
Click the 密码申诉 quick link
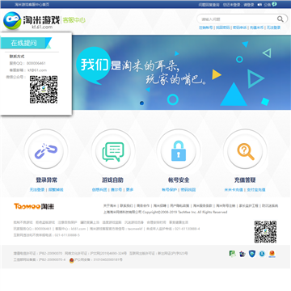240,27
